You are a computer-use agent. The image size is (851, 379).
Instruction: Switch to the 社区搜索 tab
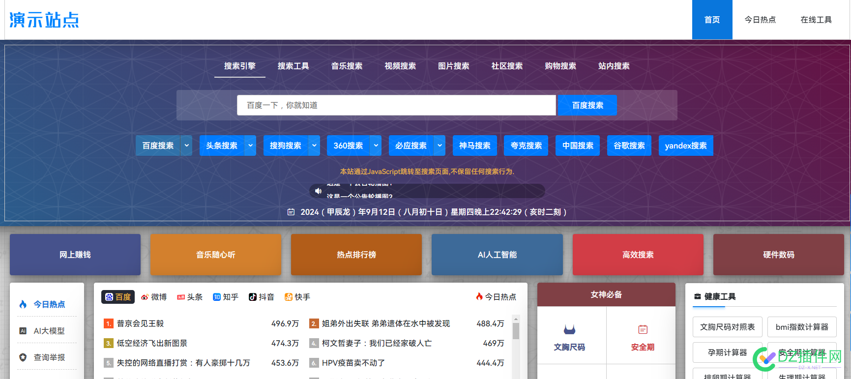(x=507, y=66)
